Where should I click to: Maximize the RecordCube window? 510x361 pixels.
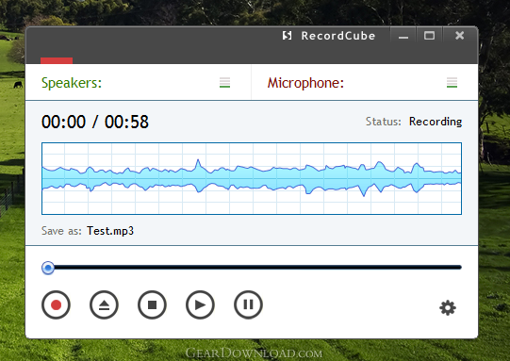(x=429, y=36)
